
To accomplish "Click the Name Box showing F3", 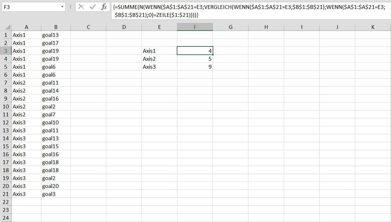I will pyautogui.click(x=33, y=7).
